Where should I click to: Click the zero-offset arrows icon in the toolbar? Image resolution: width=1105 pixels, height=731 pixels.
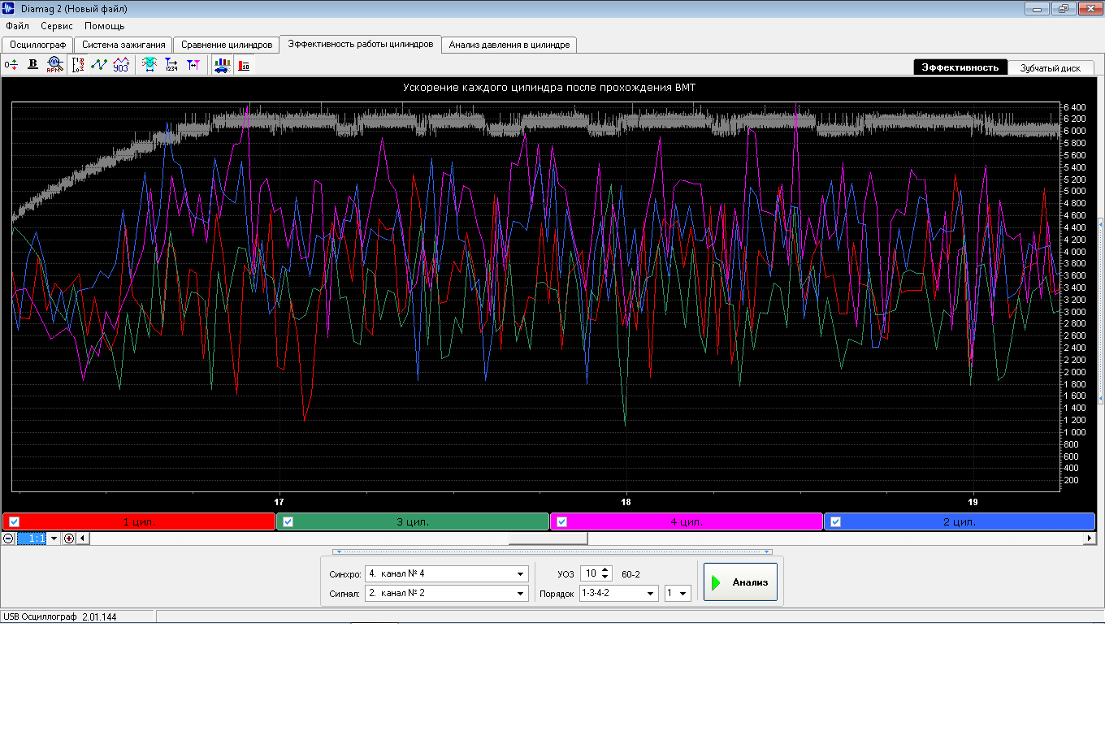coord(11,65)
